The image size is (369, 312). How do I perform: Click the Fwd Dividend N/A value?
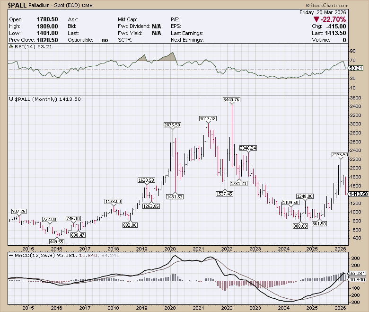coord(157,26)
